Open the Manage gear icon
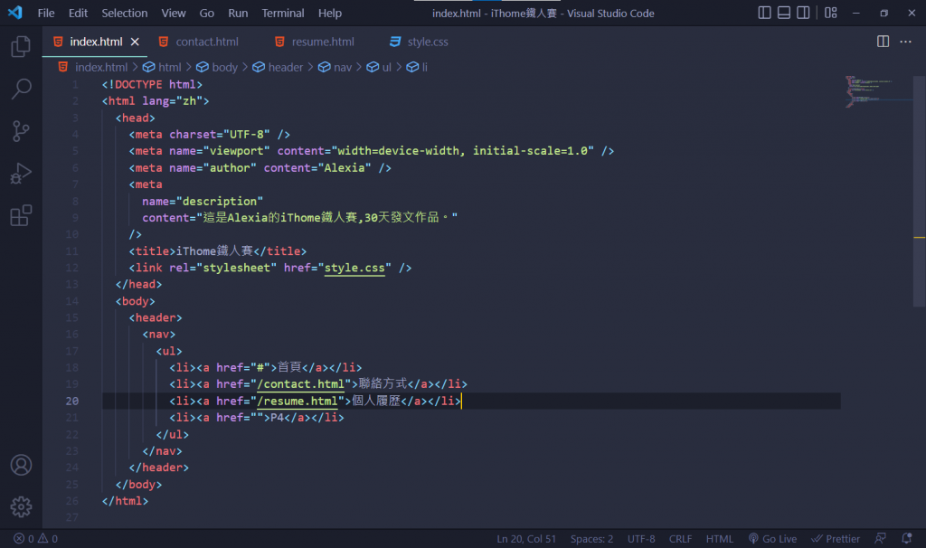This screenshot has width=926, height=548. coord(21,506)
